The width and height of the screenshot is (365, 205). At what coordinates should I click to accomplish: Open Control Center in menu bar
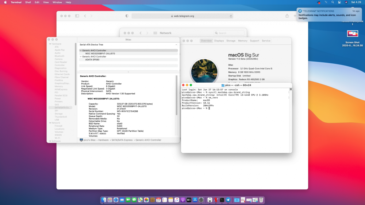click(339, 2)
